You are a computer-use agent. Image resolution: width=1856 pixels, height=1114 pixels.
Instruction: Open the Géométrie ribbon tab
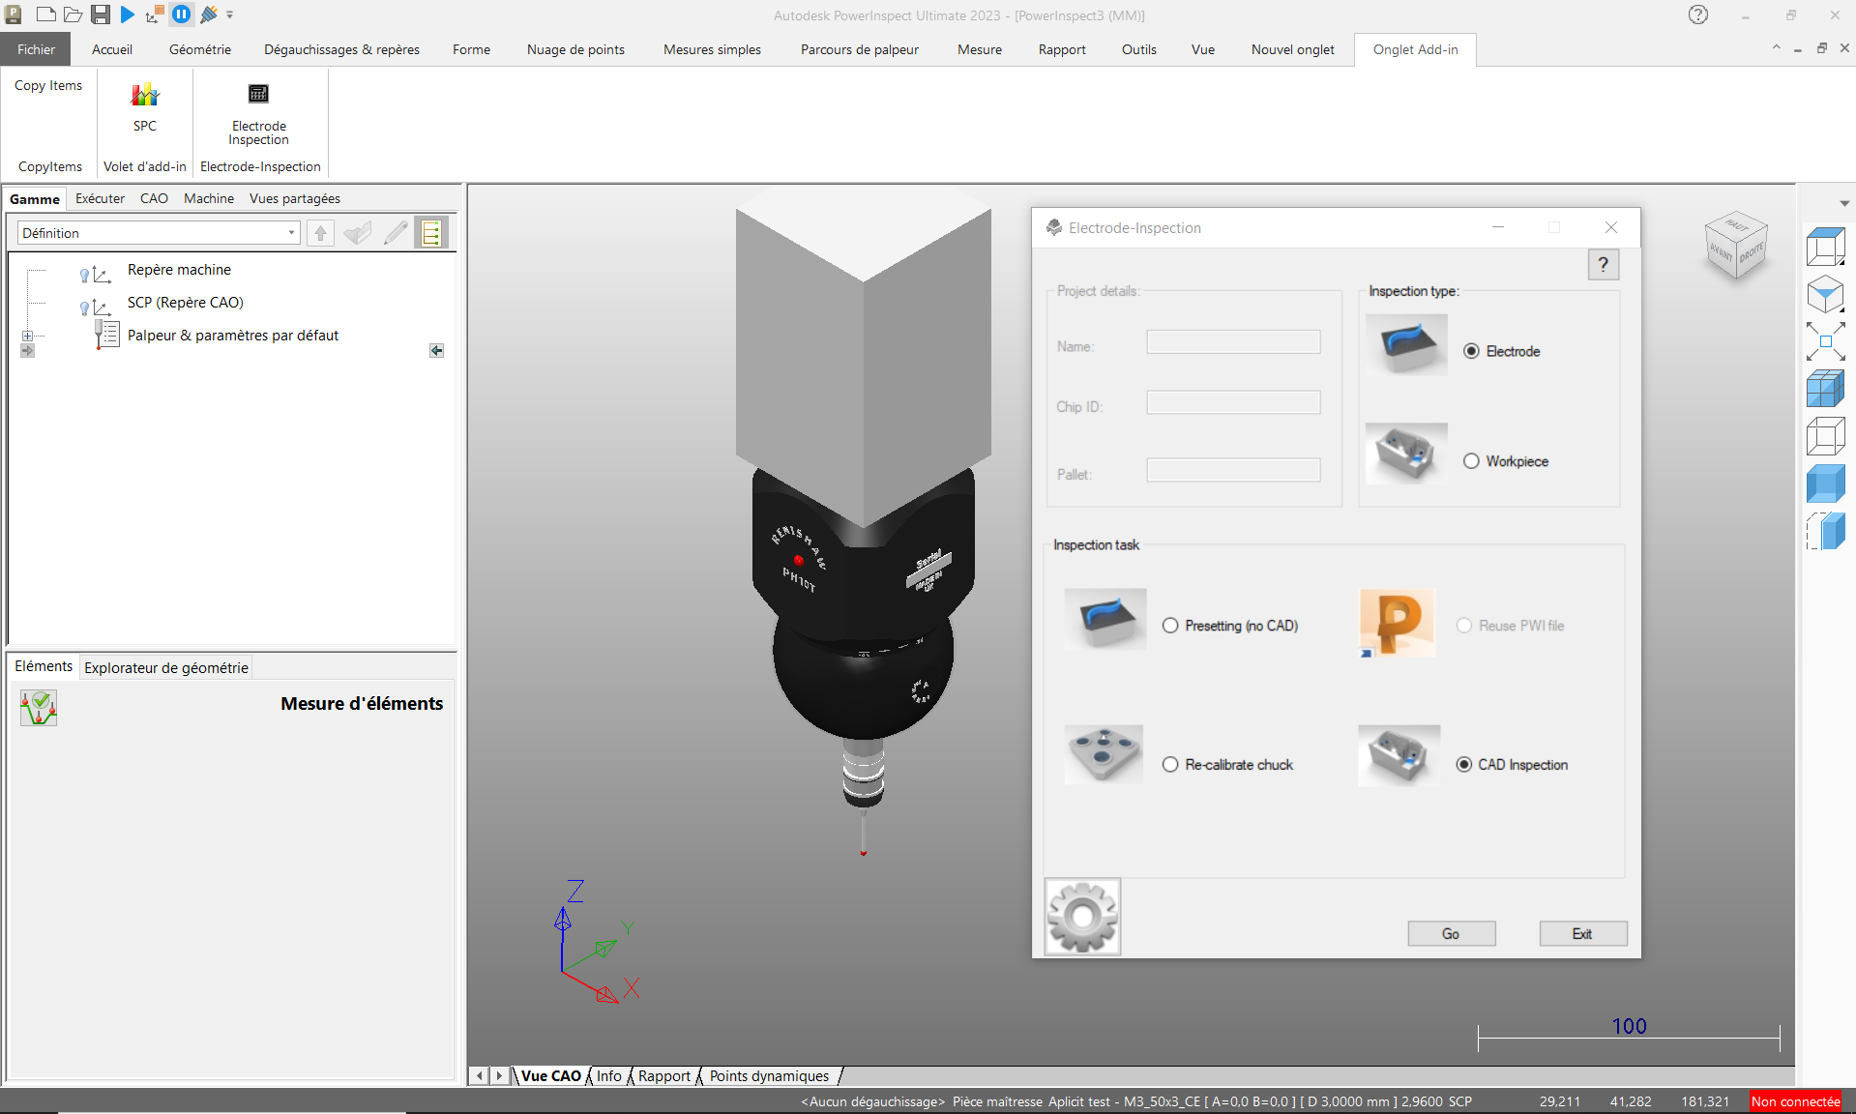point(199,49)
